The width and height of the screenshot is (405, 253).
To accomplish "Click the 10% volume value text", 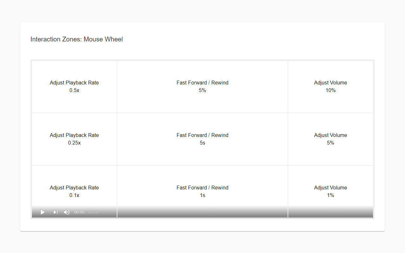I will tap(330, 90).
